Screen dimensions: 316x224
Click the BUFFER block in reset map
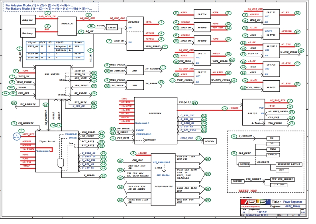pyautogui.click(x=244, y=164)
